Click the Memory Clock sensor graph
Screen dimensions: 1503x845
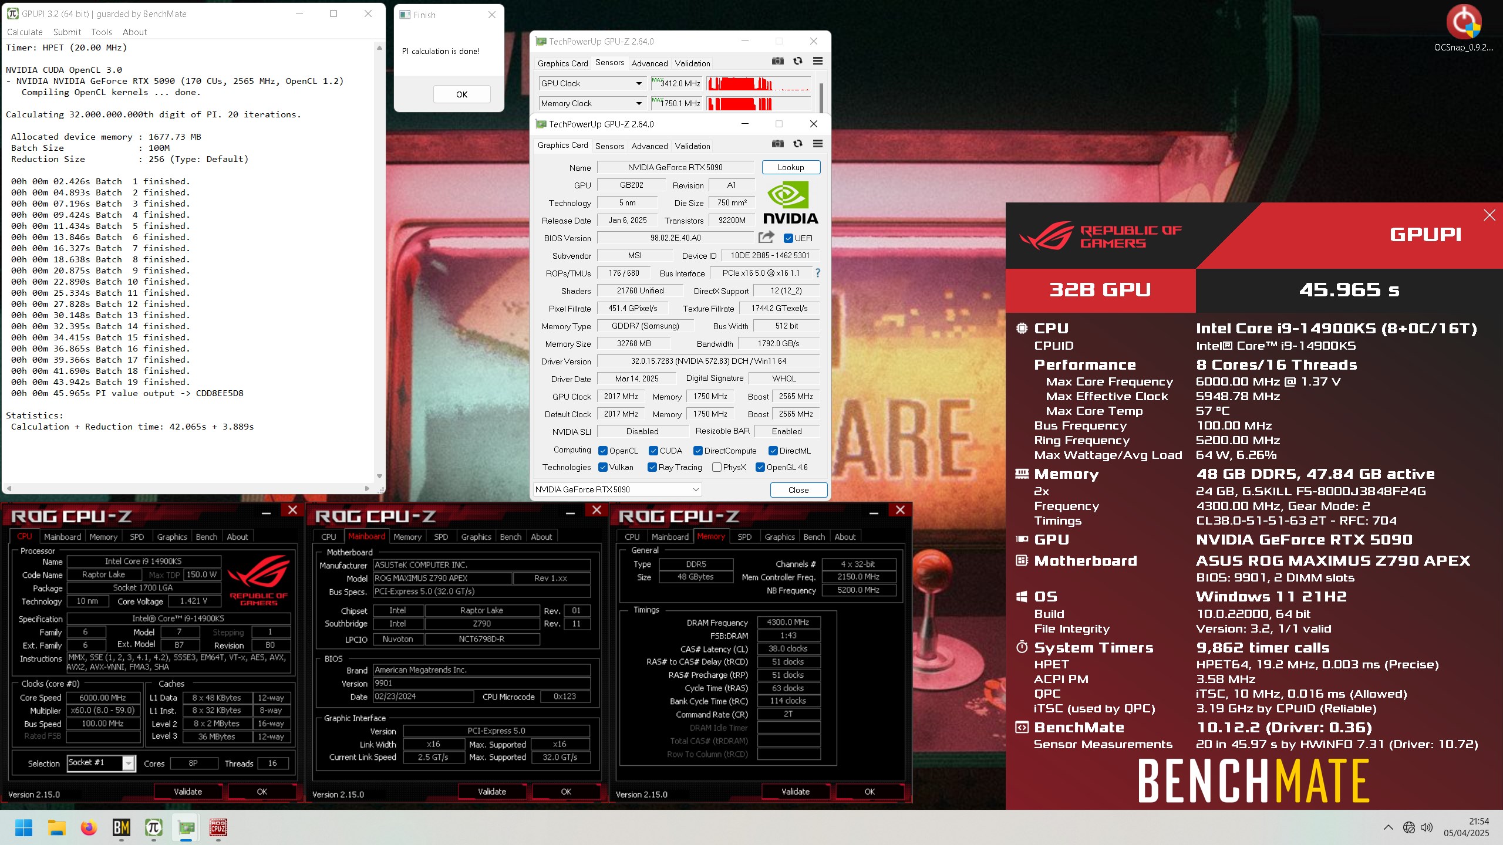click(759, 103)
